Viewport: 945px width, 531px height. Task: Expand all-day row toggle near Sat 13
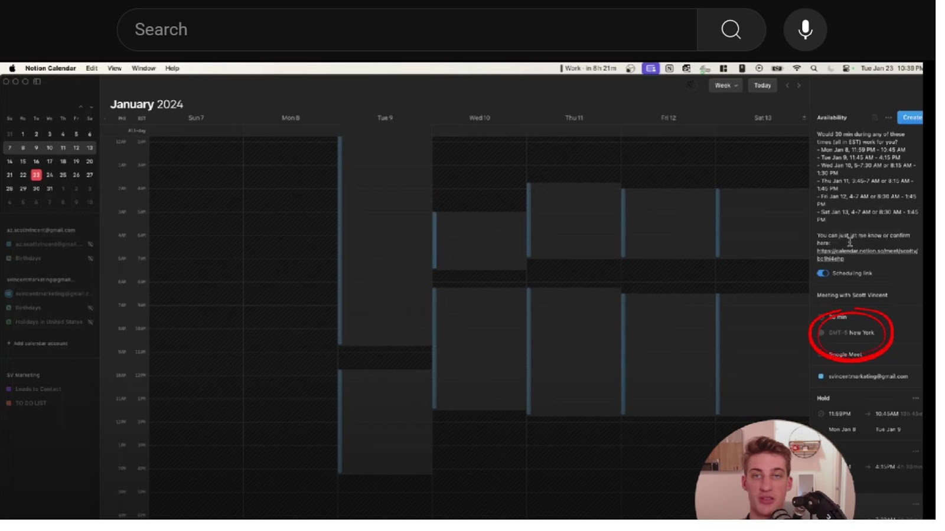[x=804, y=118]
